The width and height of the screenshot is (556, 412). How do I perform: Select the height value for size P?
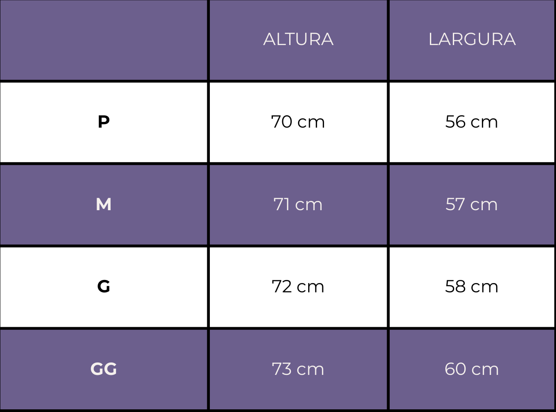click(x=298, y=122)
